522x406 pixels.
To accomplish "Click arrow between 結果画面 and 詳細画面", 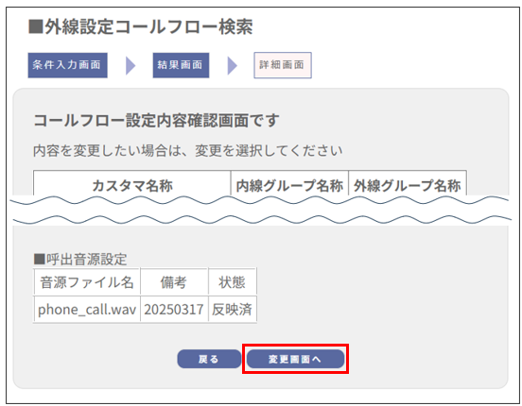I will [x=232, y=65].
